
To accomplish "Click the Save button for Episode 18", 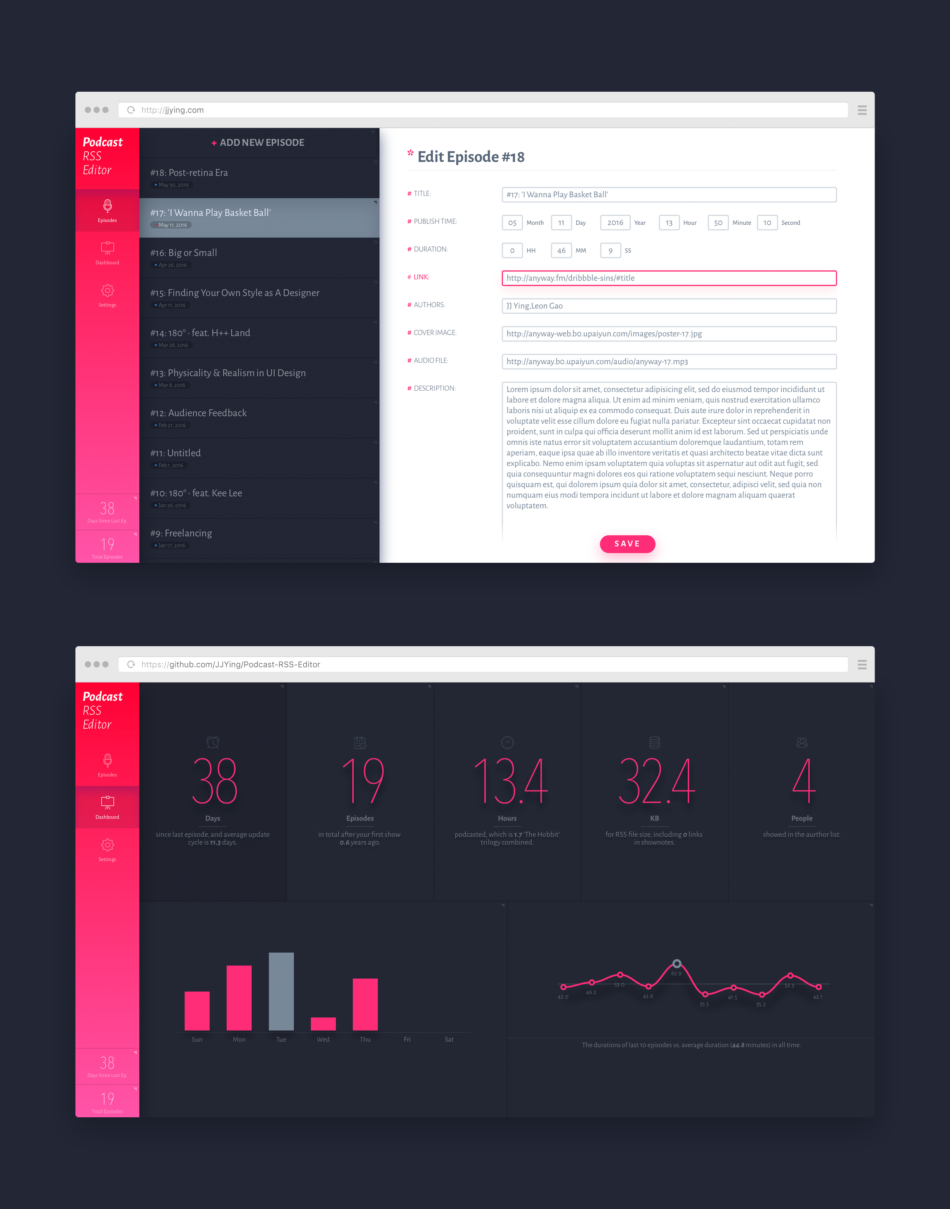I will click(627, 543).
